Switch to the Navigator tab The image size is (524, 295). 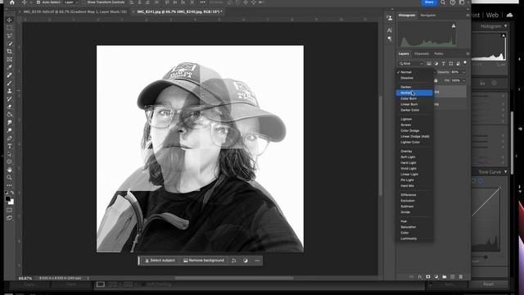click(x=428, y=16)
